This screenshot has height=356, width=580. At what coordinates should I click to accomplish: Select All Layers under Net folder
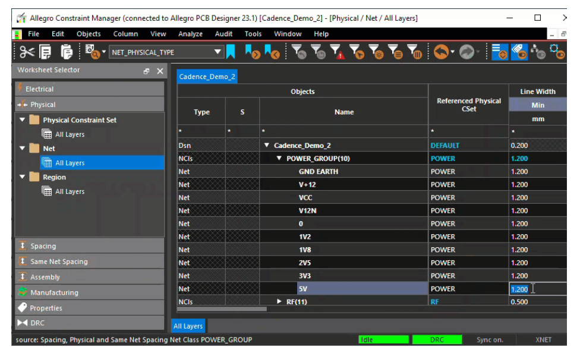(102, 163)
